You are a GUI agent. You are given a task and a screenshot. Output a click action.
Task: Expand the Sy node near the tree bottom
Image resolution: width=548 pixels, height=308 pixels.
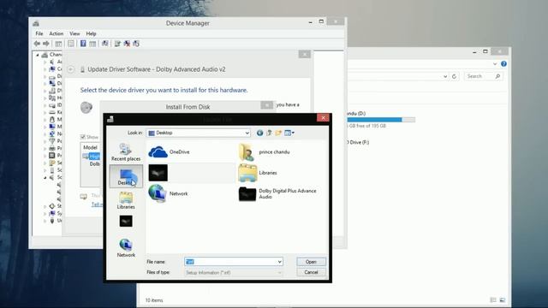[x=45, y=213]
